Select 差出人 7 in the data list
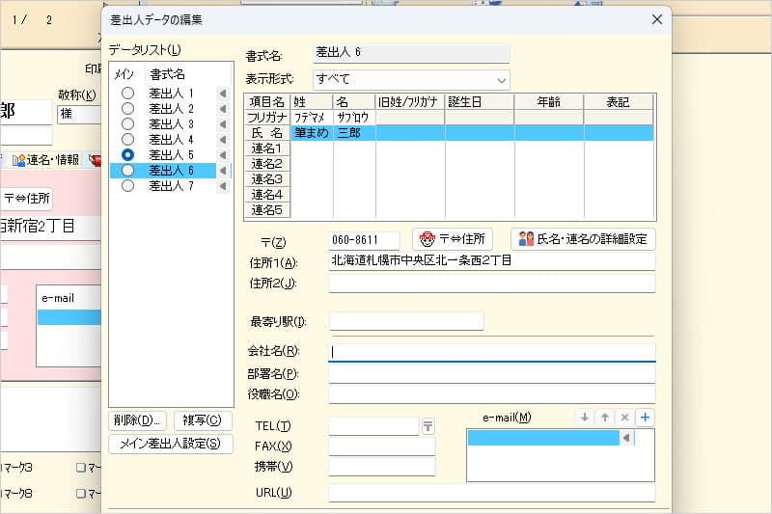The image size is (772, 514). [x=171, y=186]
